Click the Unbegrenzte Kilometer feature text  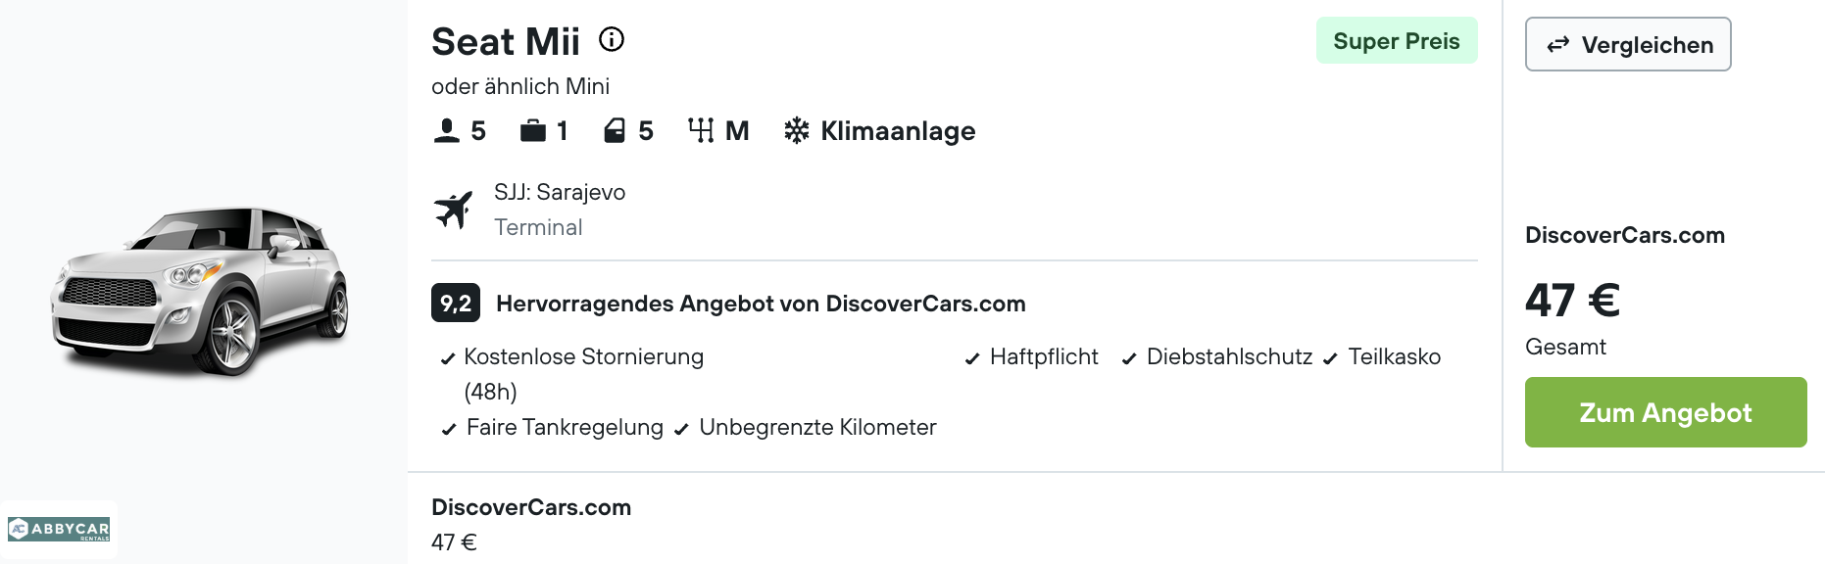(817, 428)
